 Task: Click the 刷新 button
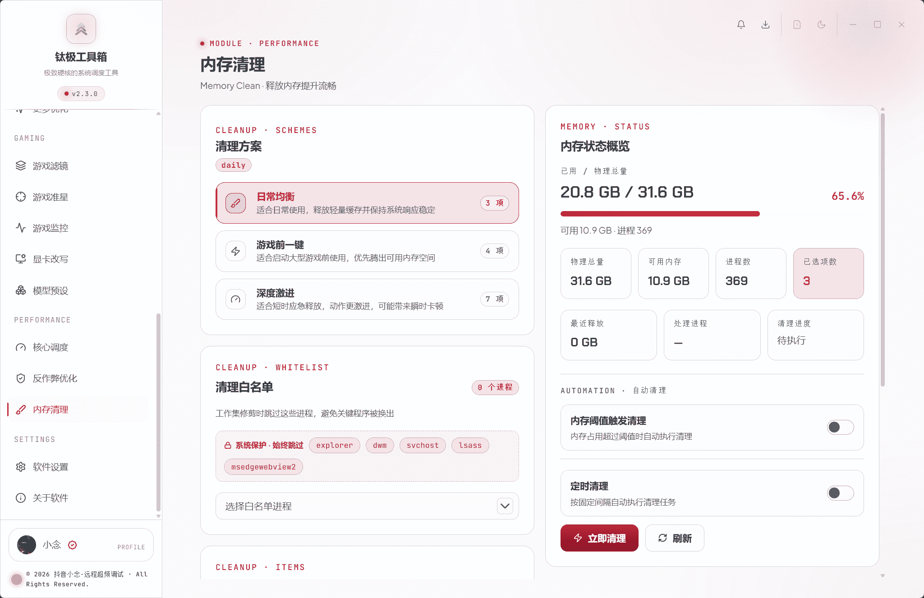coord(675,538)
